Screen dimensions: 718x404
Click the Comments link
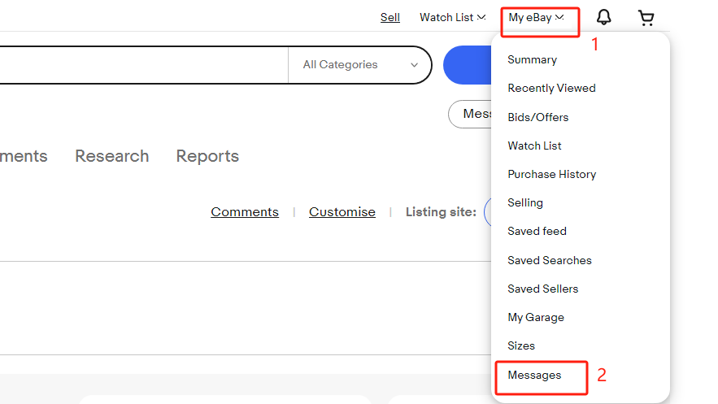[x=245, y=212]
